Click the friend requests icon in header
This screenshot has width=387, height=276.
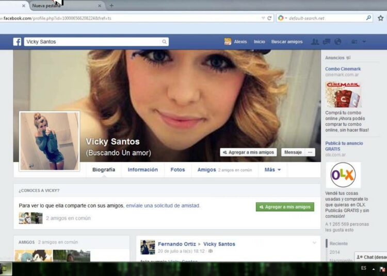pos(315,42)
